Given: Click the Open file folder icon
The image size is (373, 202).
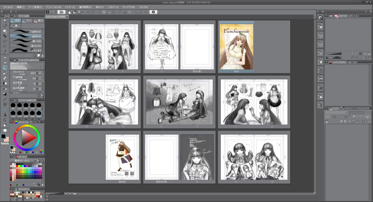Looking at the screenshot, I should point(74,12).
